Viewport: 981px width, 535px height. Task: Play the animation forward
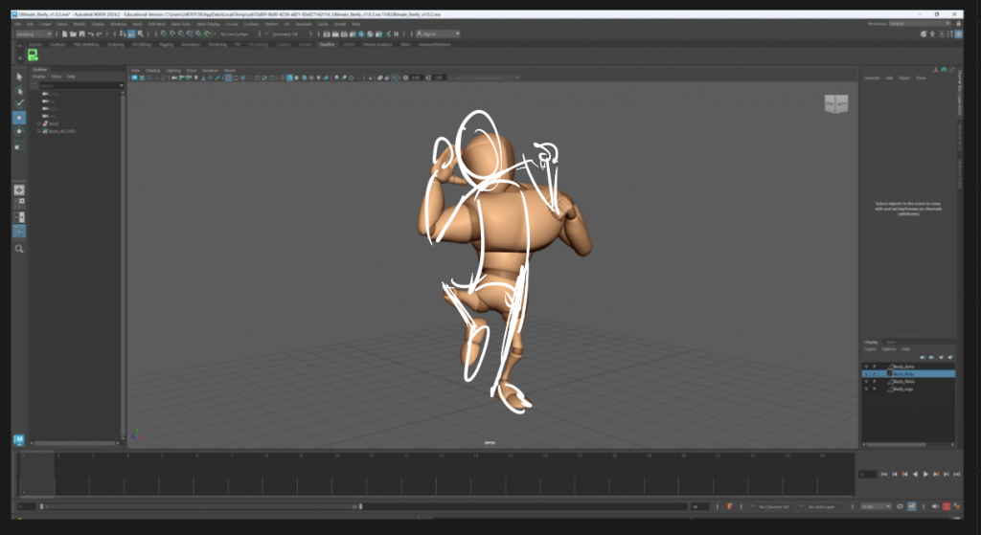coord(924,474)
